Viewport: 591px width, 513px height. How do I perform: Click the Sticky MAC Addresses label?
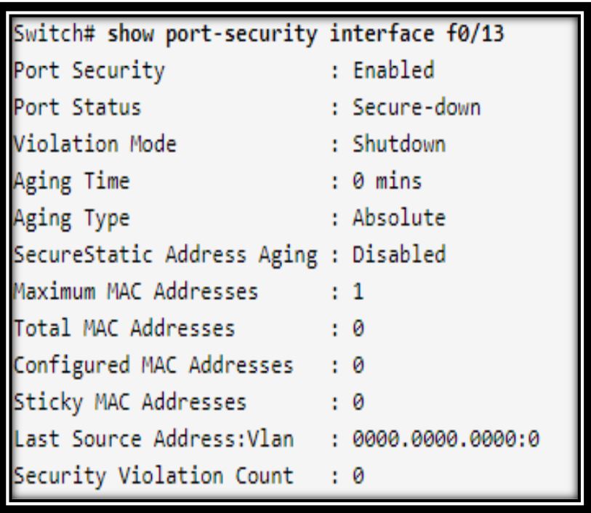(x=130, y=403)
